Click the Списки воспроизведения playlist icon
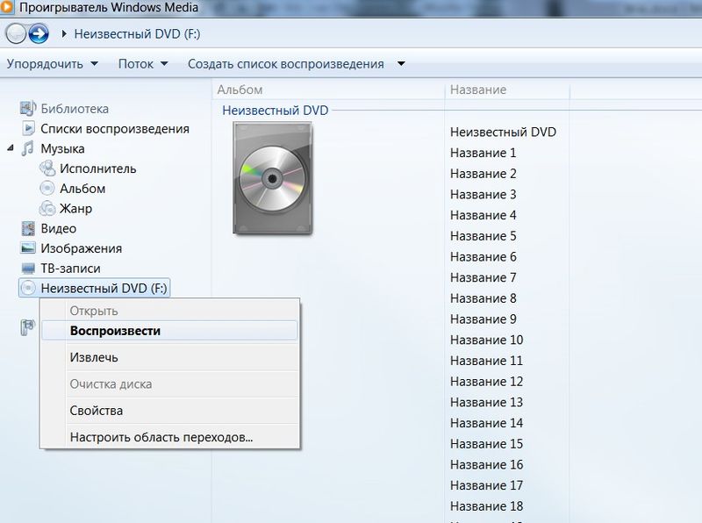 coord(28,128)
